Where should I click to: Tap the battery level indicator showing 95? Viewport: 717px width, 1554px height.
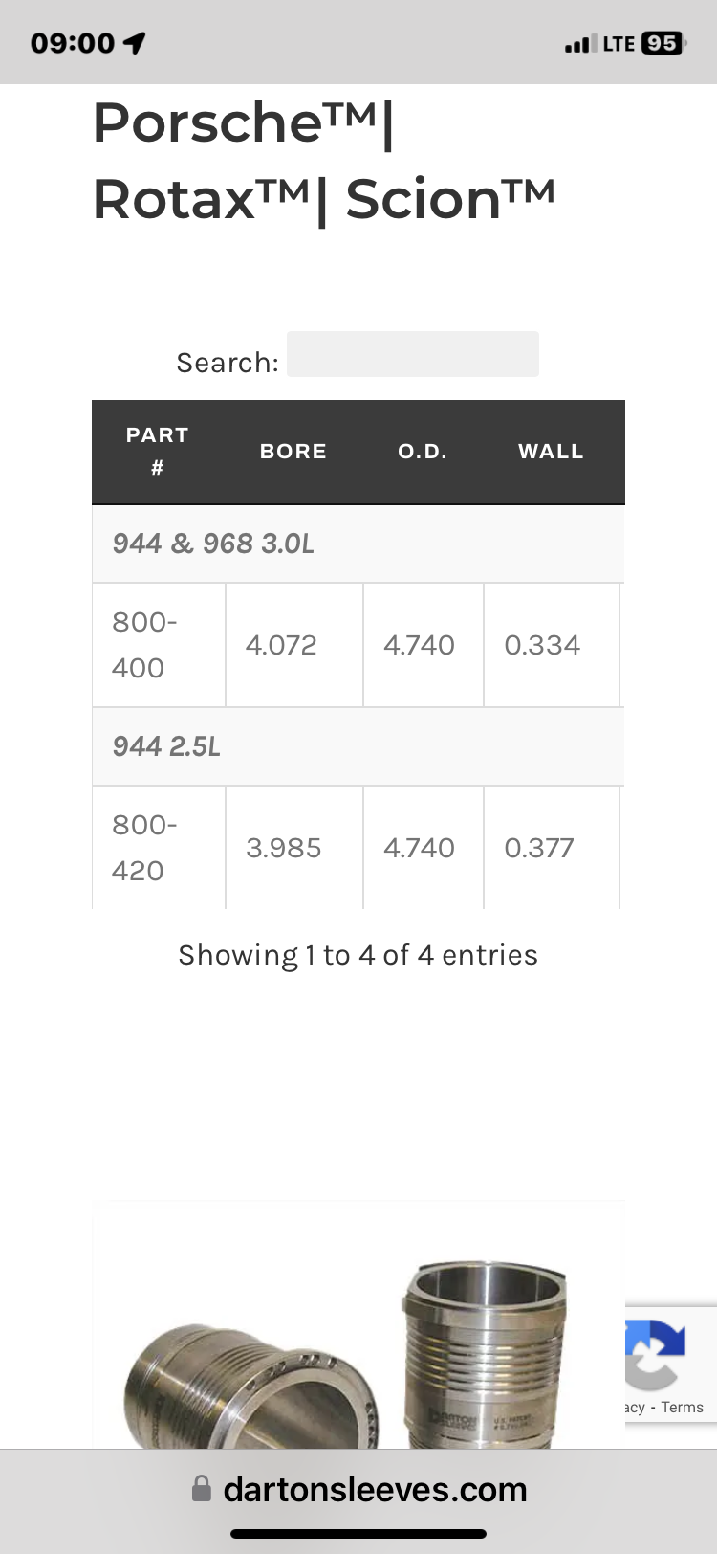coord(663,43)
